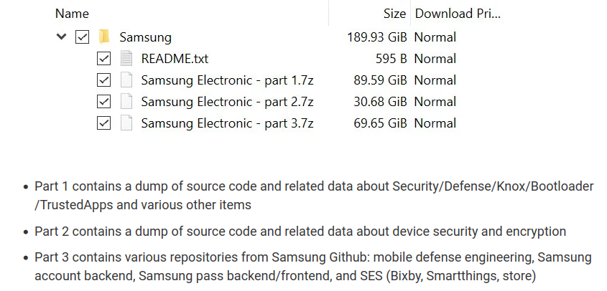
Task: Deselect the part 2.7z file checkbox
Action: pyautogui.click(x=103, y=101)
